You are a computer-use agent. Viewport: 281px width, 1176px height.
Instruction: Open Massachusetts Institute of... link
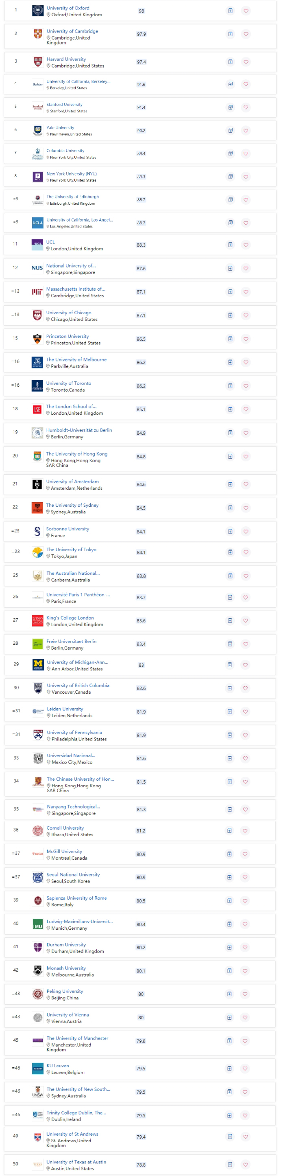click(75, 289)
